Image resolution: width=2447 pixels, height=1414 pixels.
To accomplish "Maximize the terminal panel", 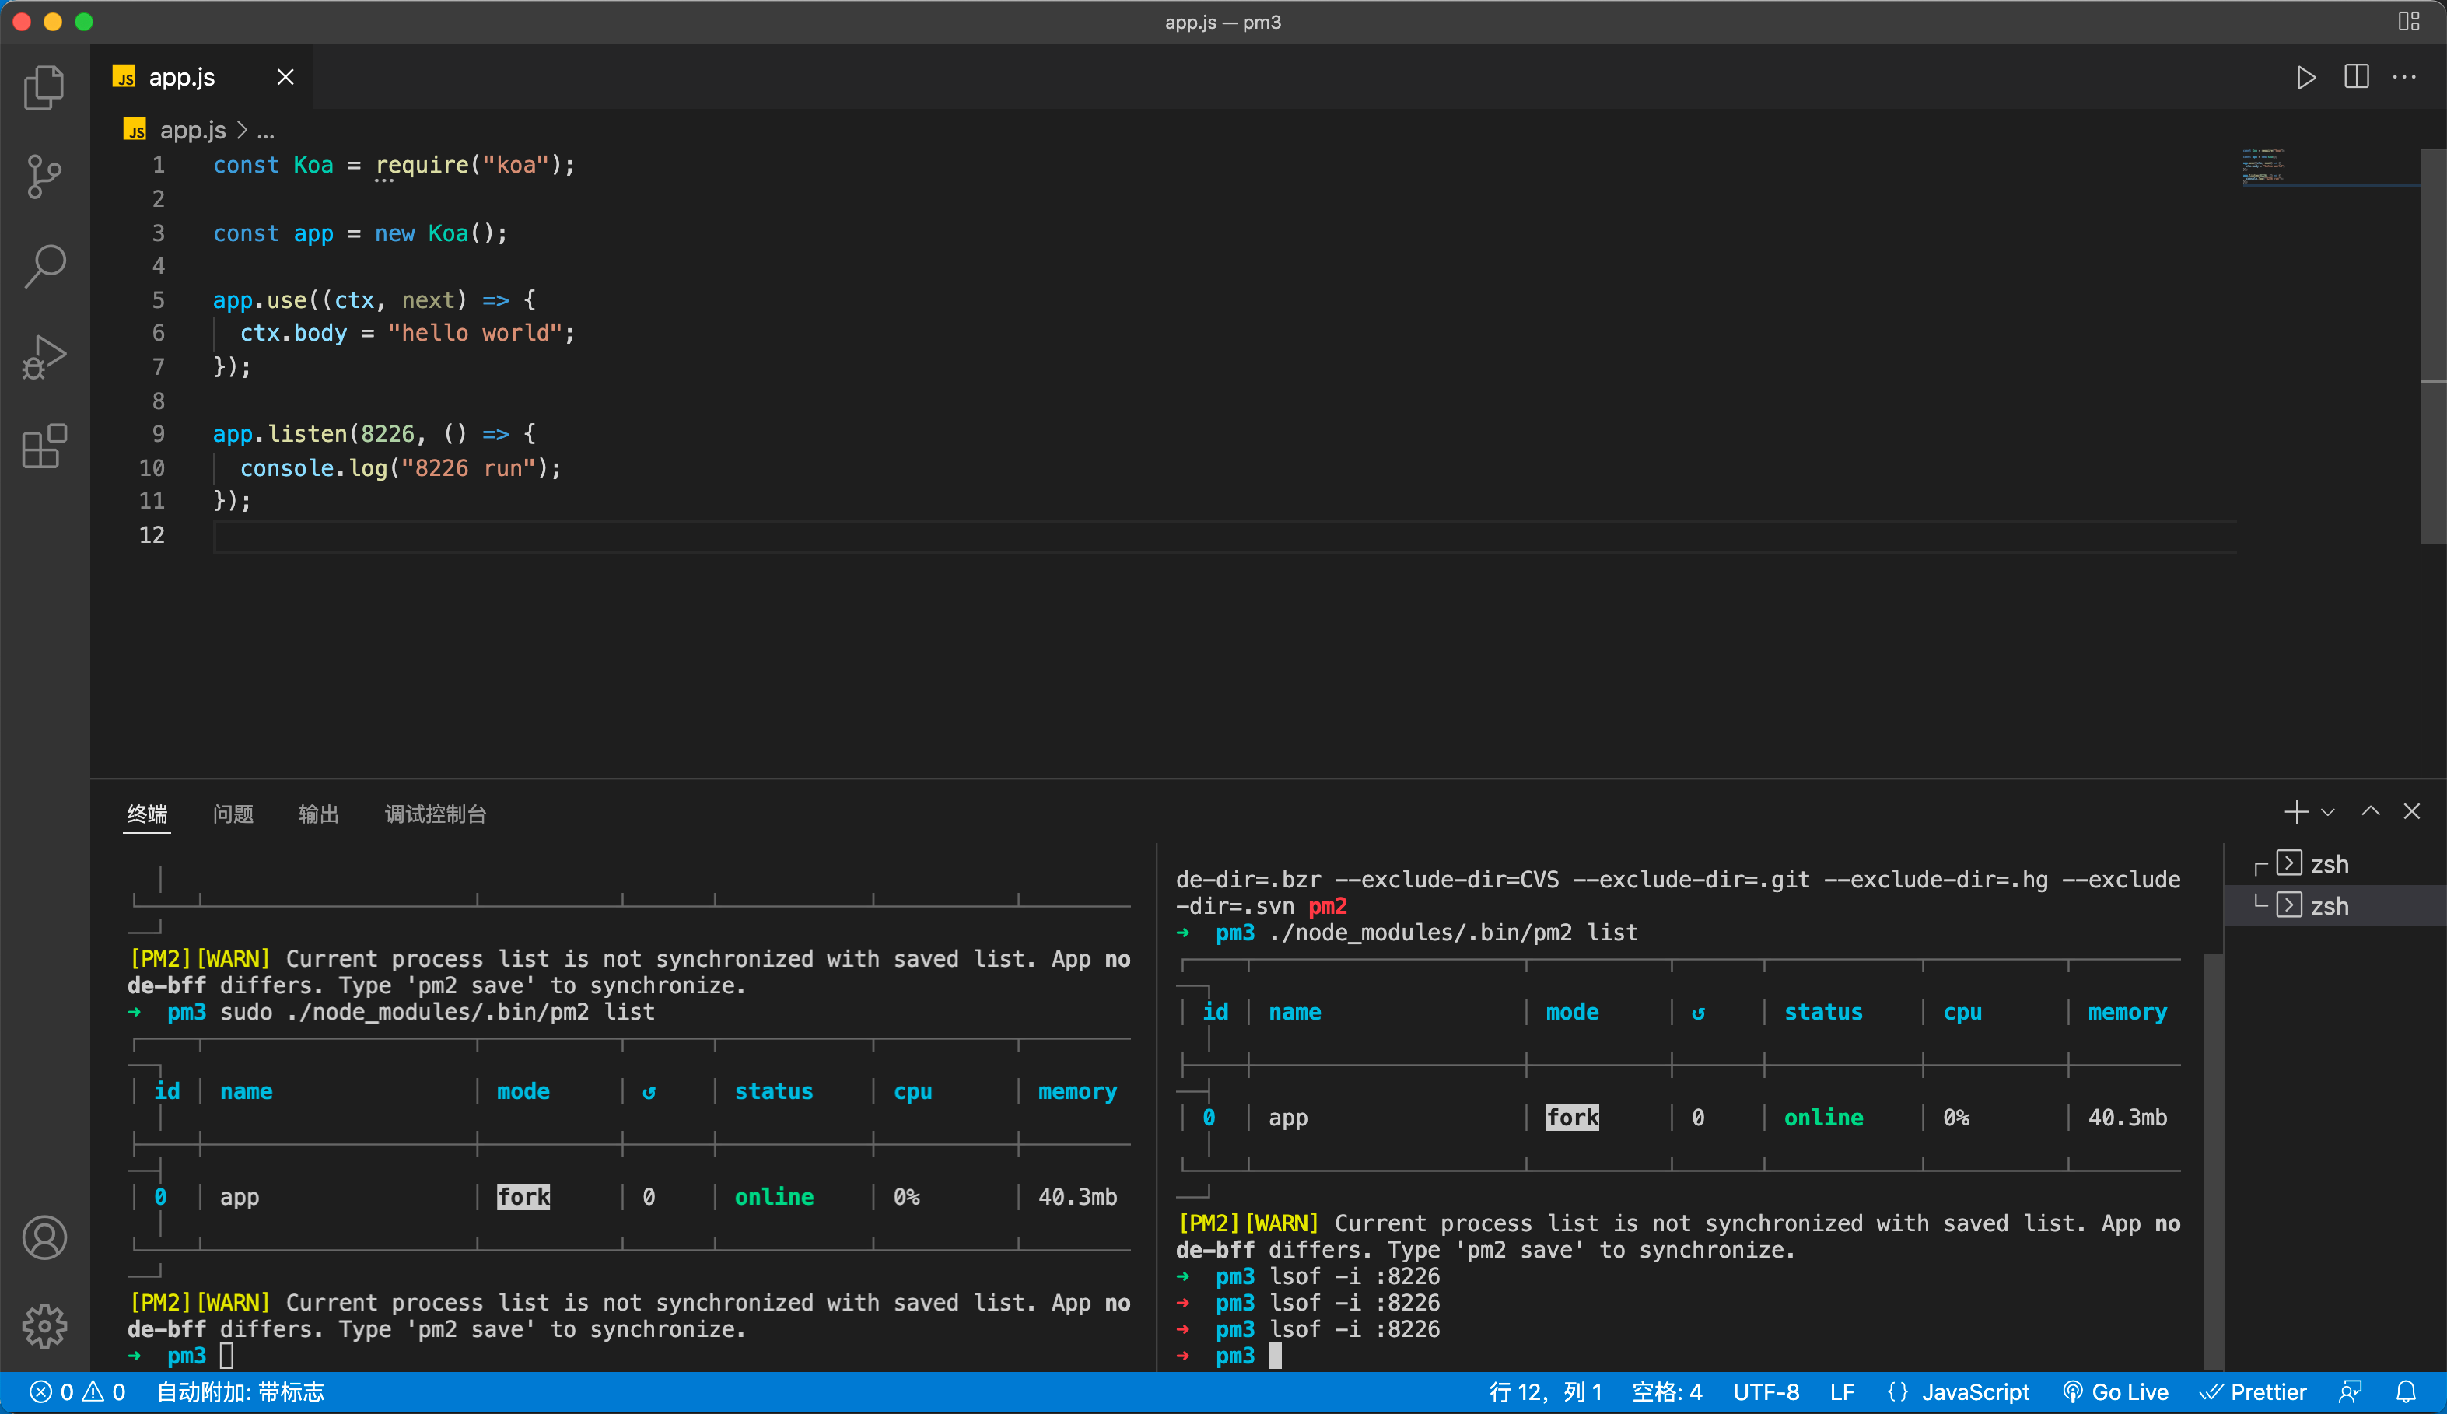I will point(2370,811).
